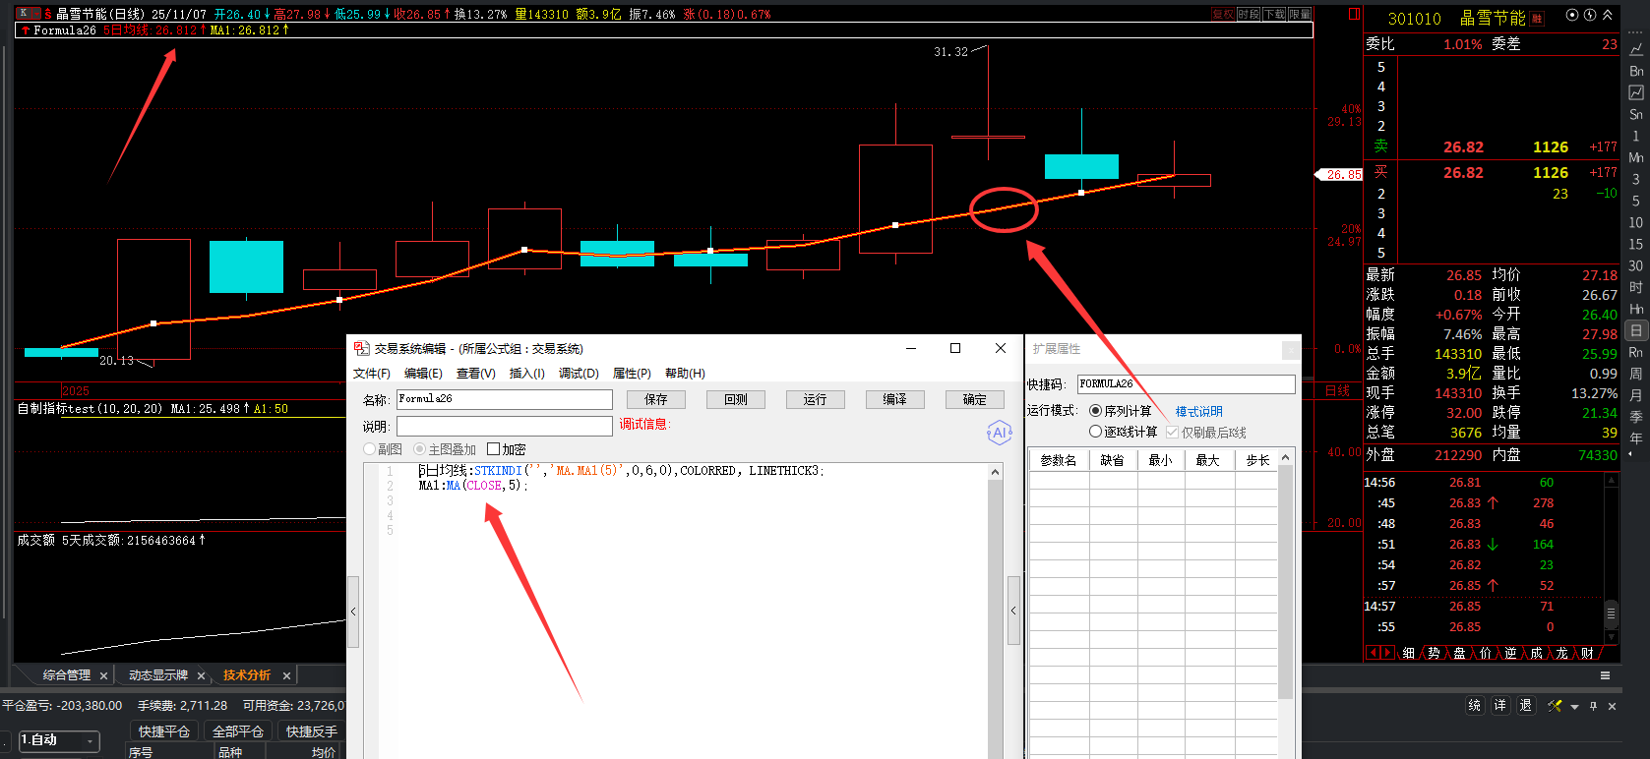Select 序列计算 run mode

[1095, 411]
